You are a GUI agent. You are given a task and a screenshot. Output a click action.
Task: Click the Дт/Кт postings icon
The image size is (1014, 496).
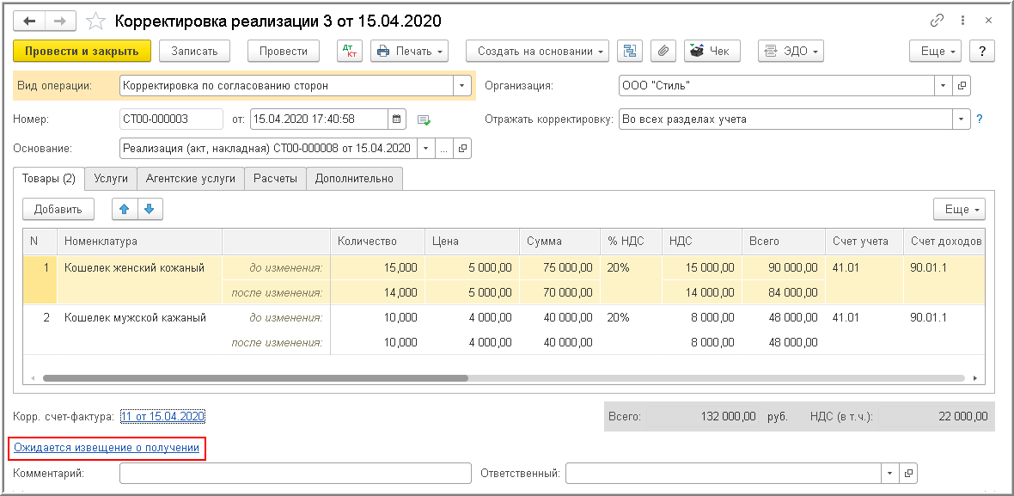[349, 52]
